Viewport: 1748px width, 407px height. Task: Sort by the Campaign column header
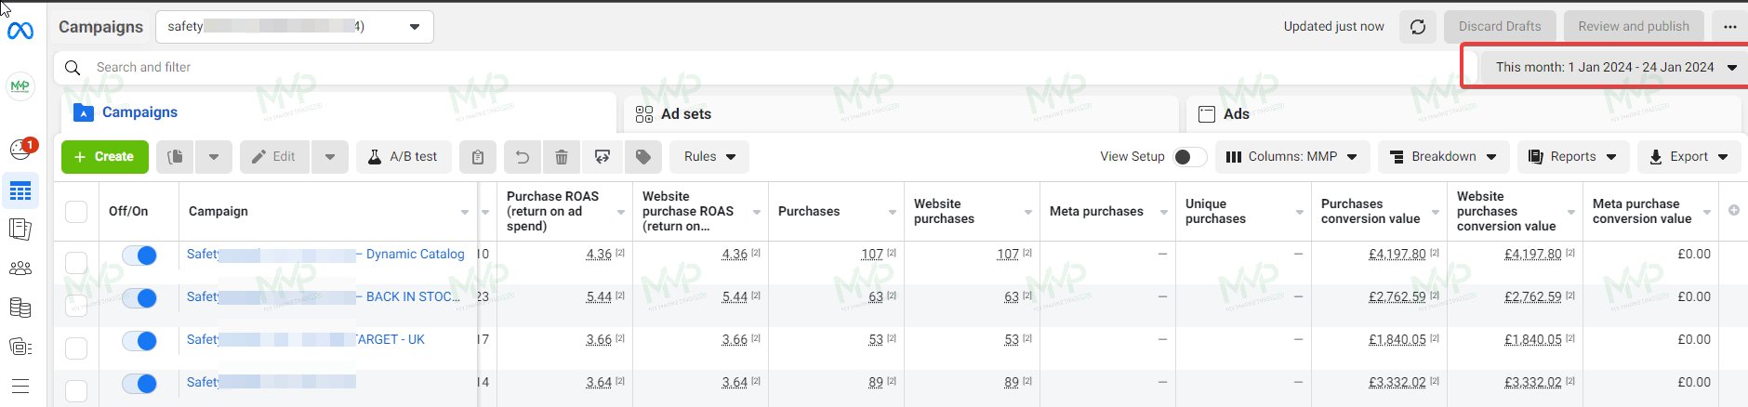327,212
